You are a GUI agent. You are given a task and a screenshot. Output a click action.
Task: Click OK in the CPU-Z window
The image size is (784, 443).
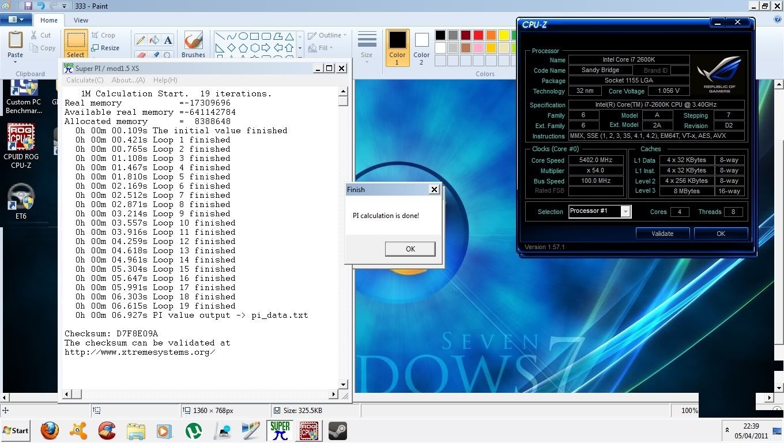pos(721,234)
